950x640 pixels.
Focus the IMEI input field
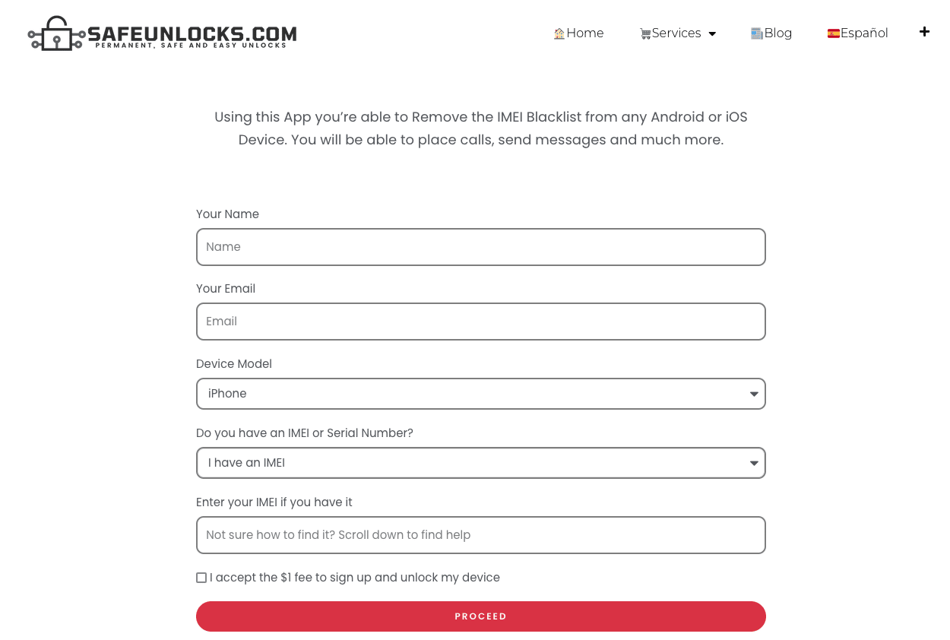coord(480,535)
